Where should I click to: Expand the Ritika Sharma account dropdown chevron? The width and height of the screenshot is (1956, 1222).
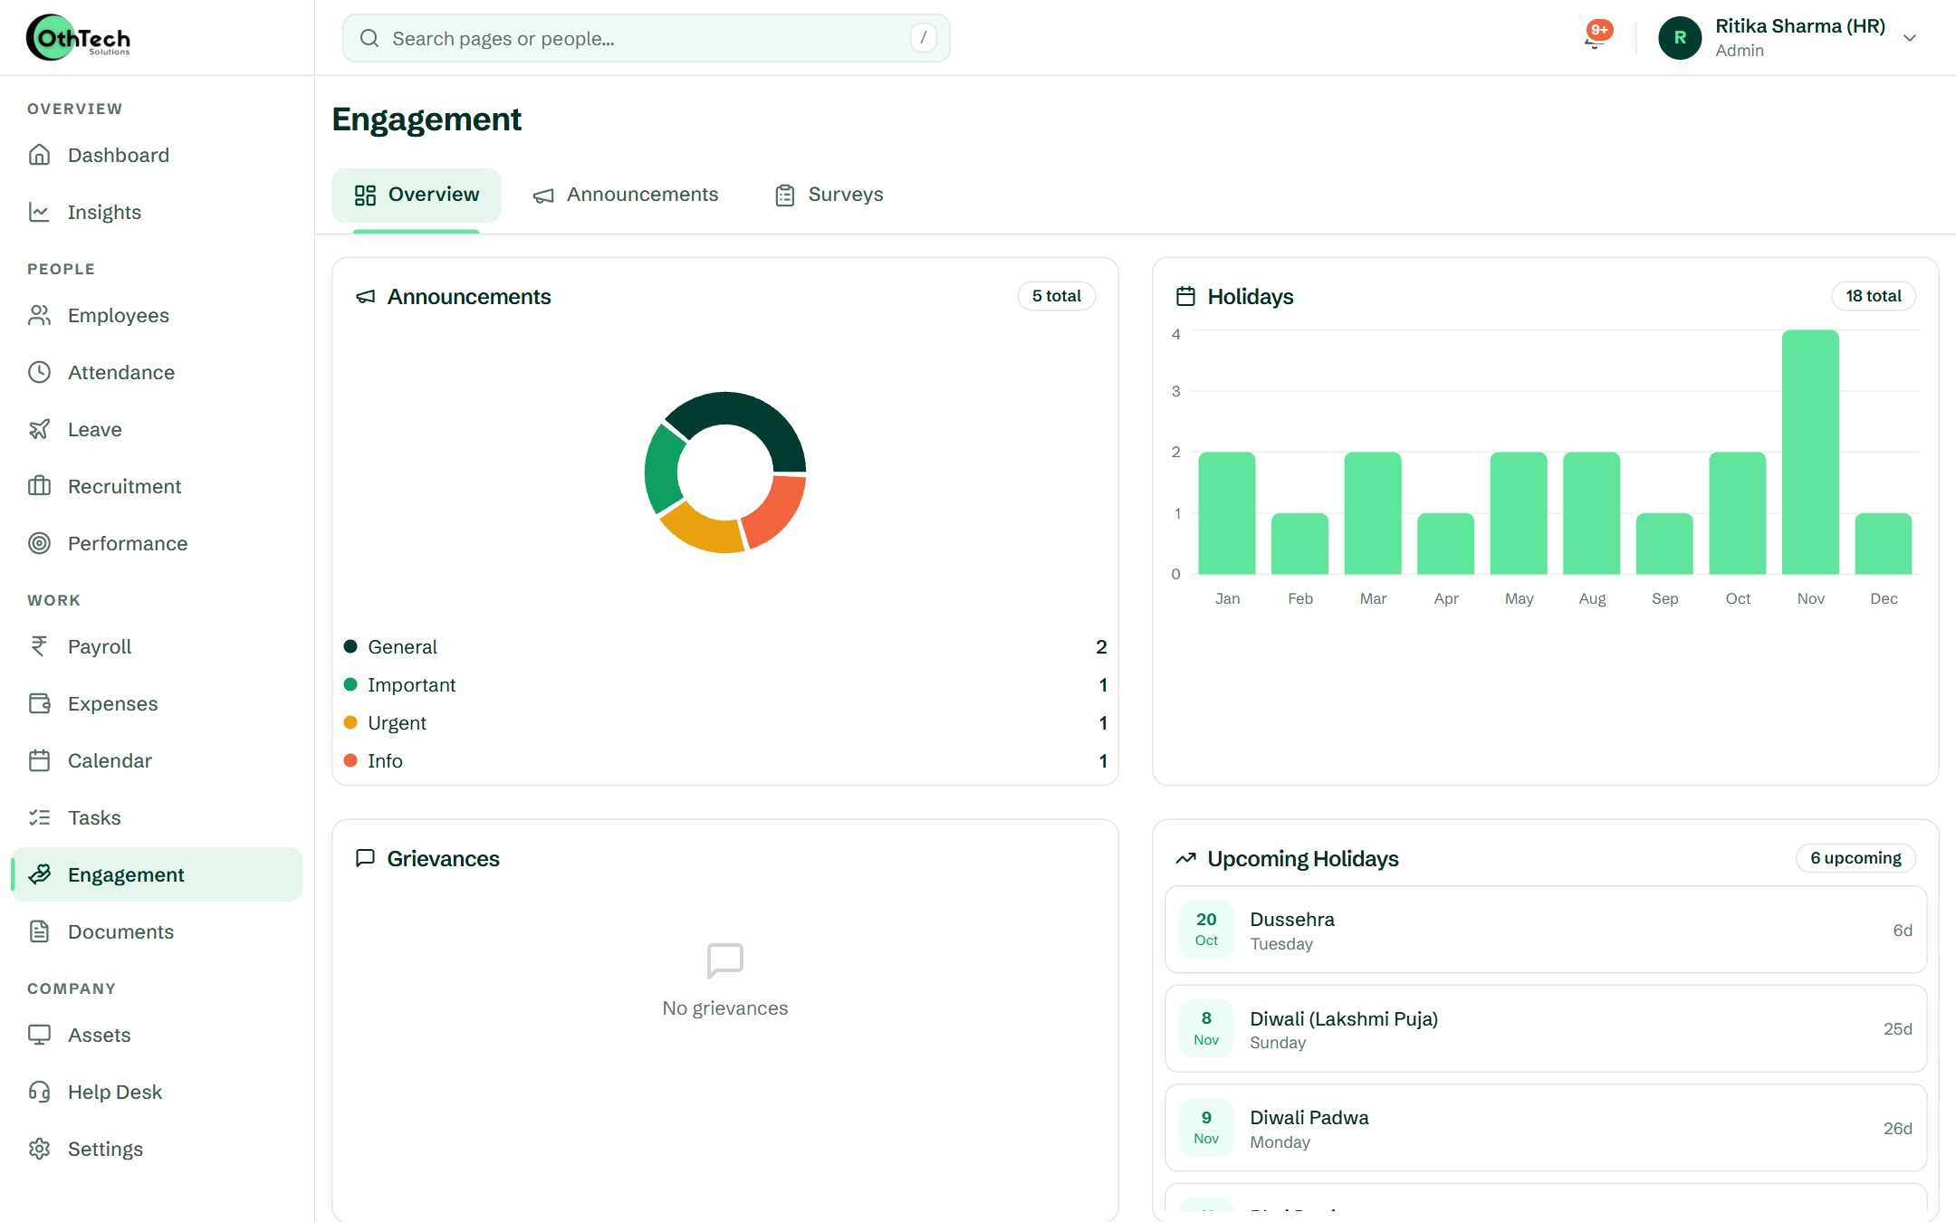1910,38
